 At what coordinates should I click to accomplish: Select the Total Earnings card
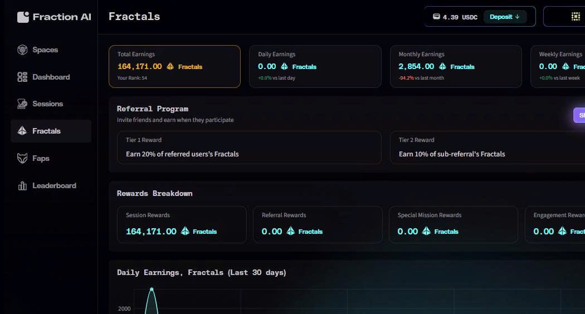174,66
